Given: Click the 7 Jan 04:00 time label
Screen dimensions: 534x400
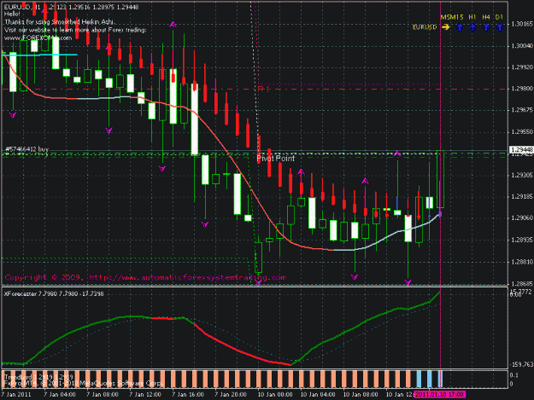Looking at the screenshot, I should click(x=60, y=395).
